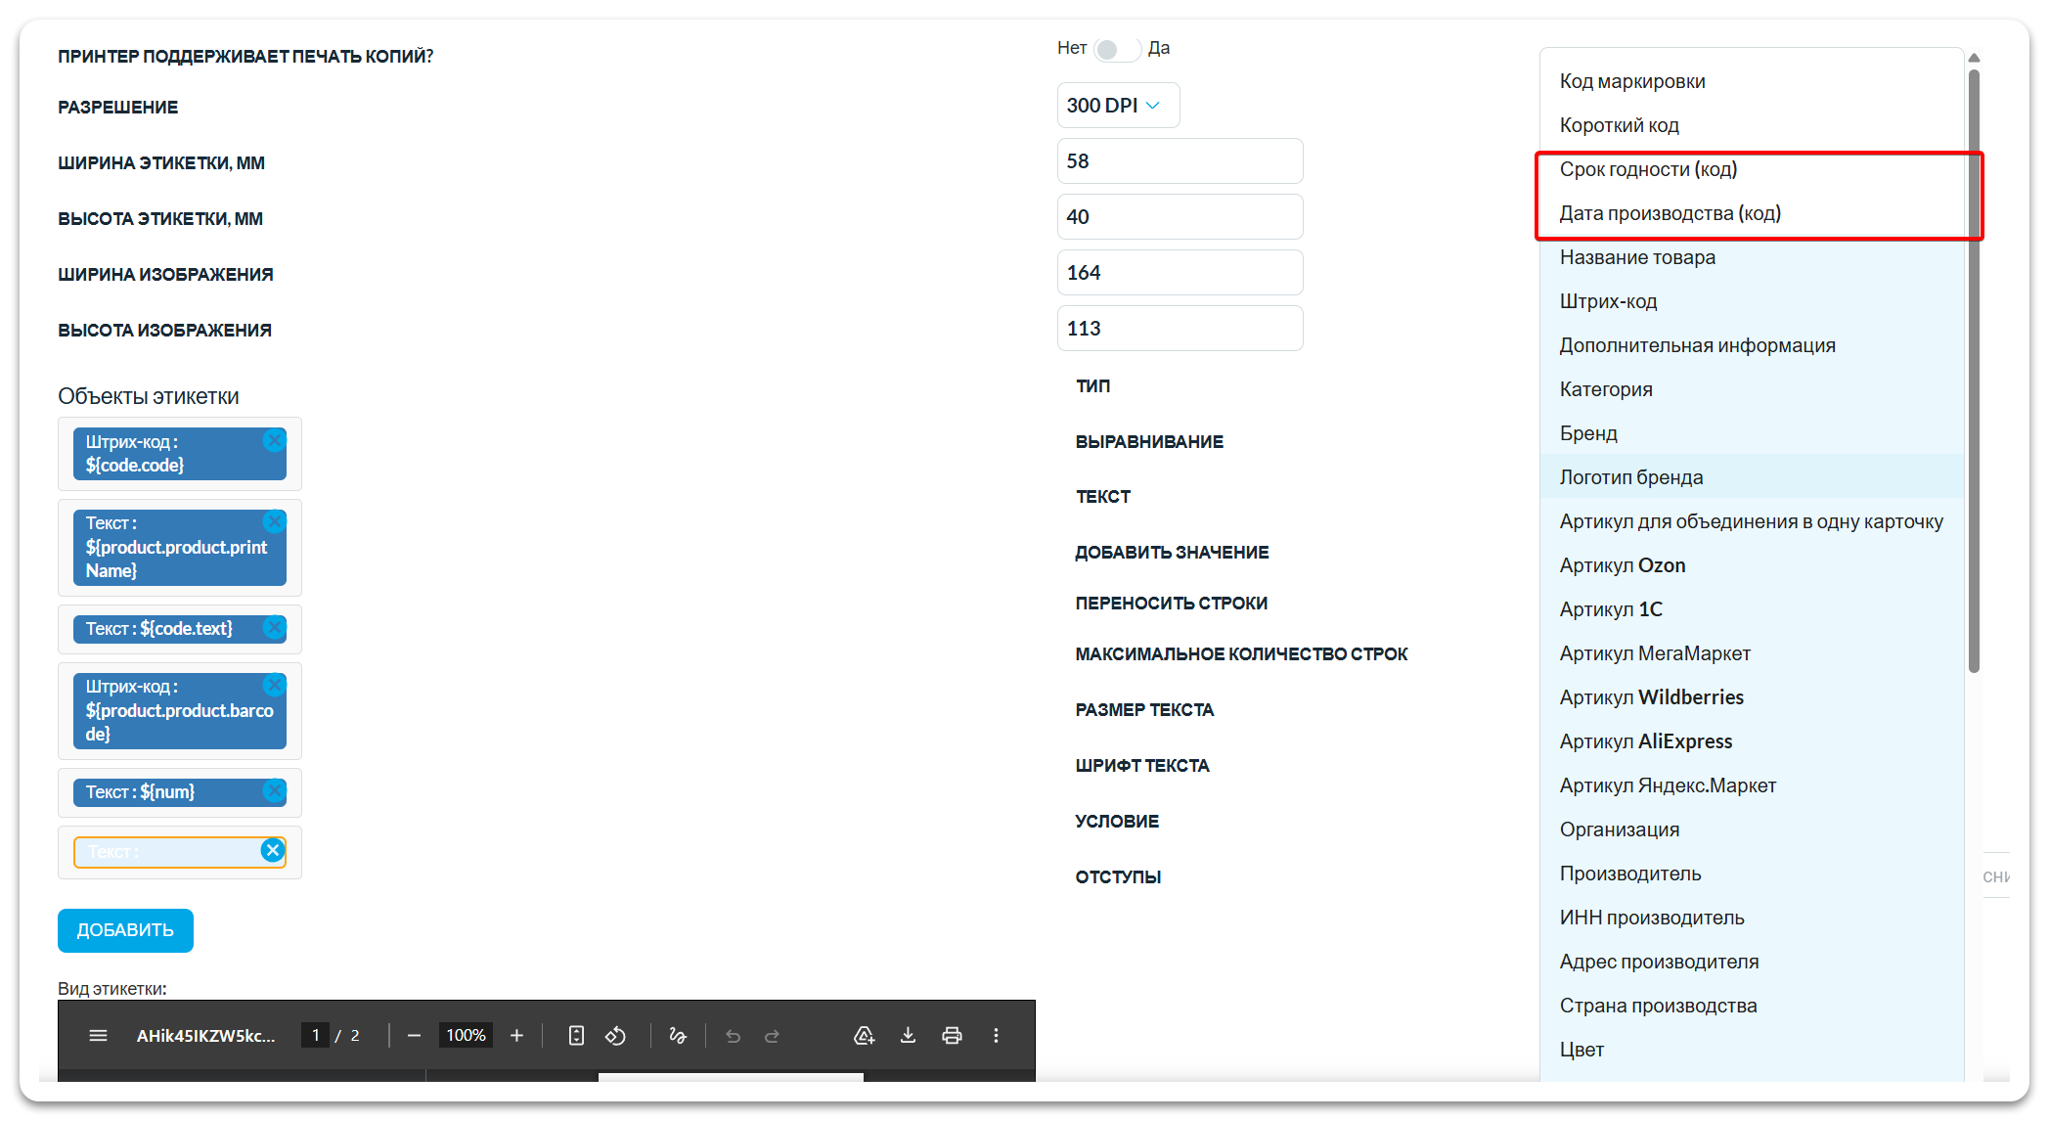This screenshot has width=2049, height=1121.
Task: Choose Дата производства (код) option
Action: click(1752, 213)
